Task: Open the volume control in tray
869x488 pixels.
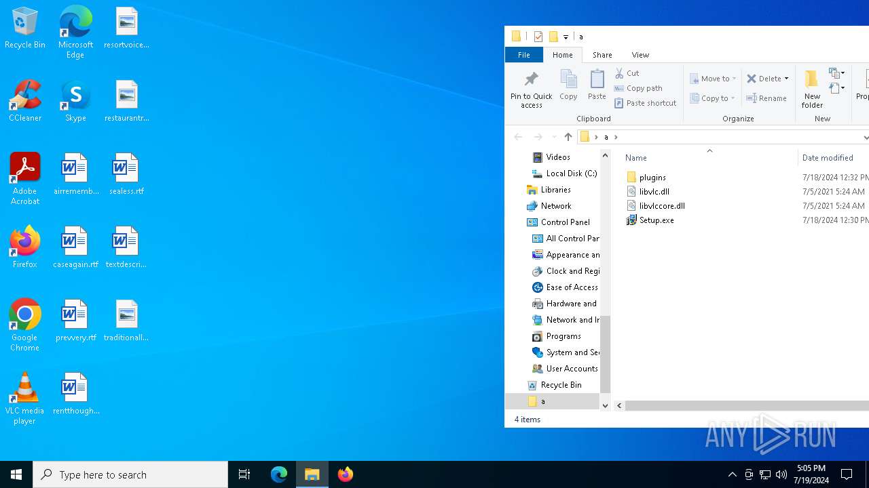Action: (x=781, y=474)
